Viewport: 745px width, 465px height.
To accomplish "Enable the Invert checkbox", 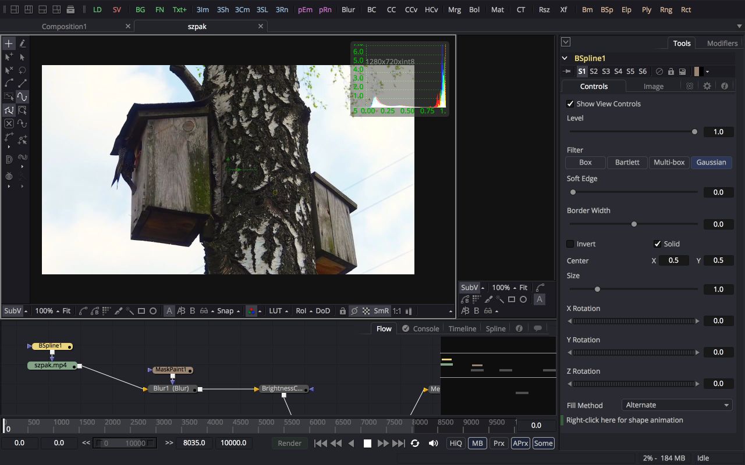I will point(570,244).
